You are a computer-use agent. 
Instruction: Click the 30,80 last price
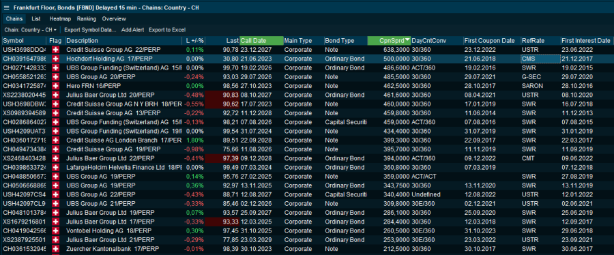[x=231, y=59]
